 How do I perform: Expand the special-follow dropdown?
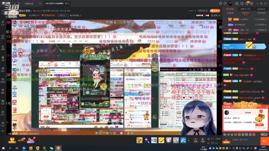tap(203, 11)
